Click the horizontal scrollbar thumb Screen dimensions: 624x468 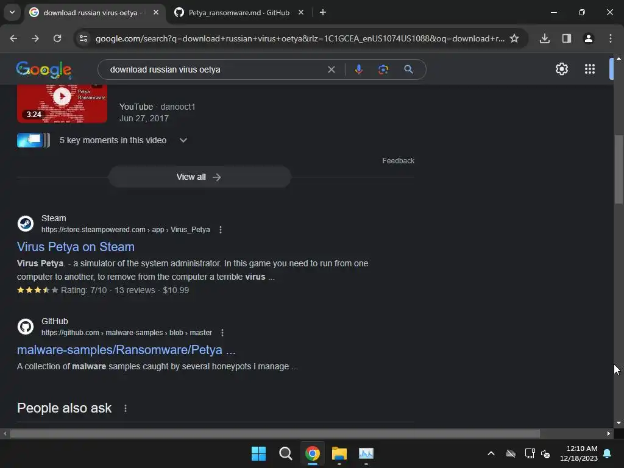coord(275,433)
